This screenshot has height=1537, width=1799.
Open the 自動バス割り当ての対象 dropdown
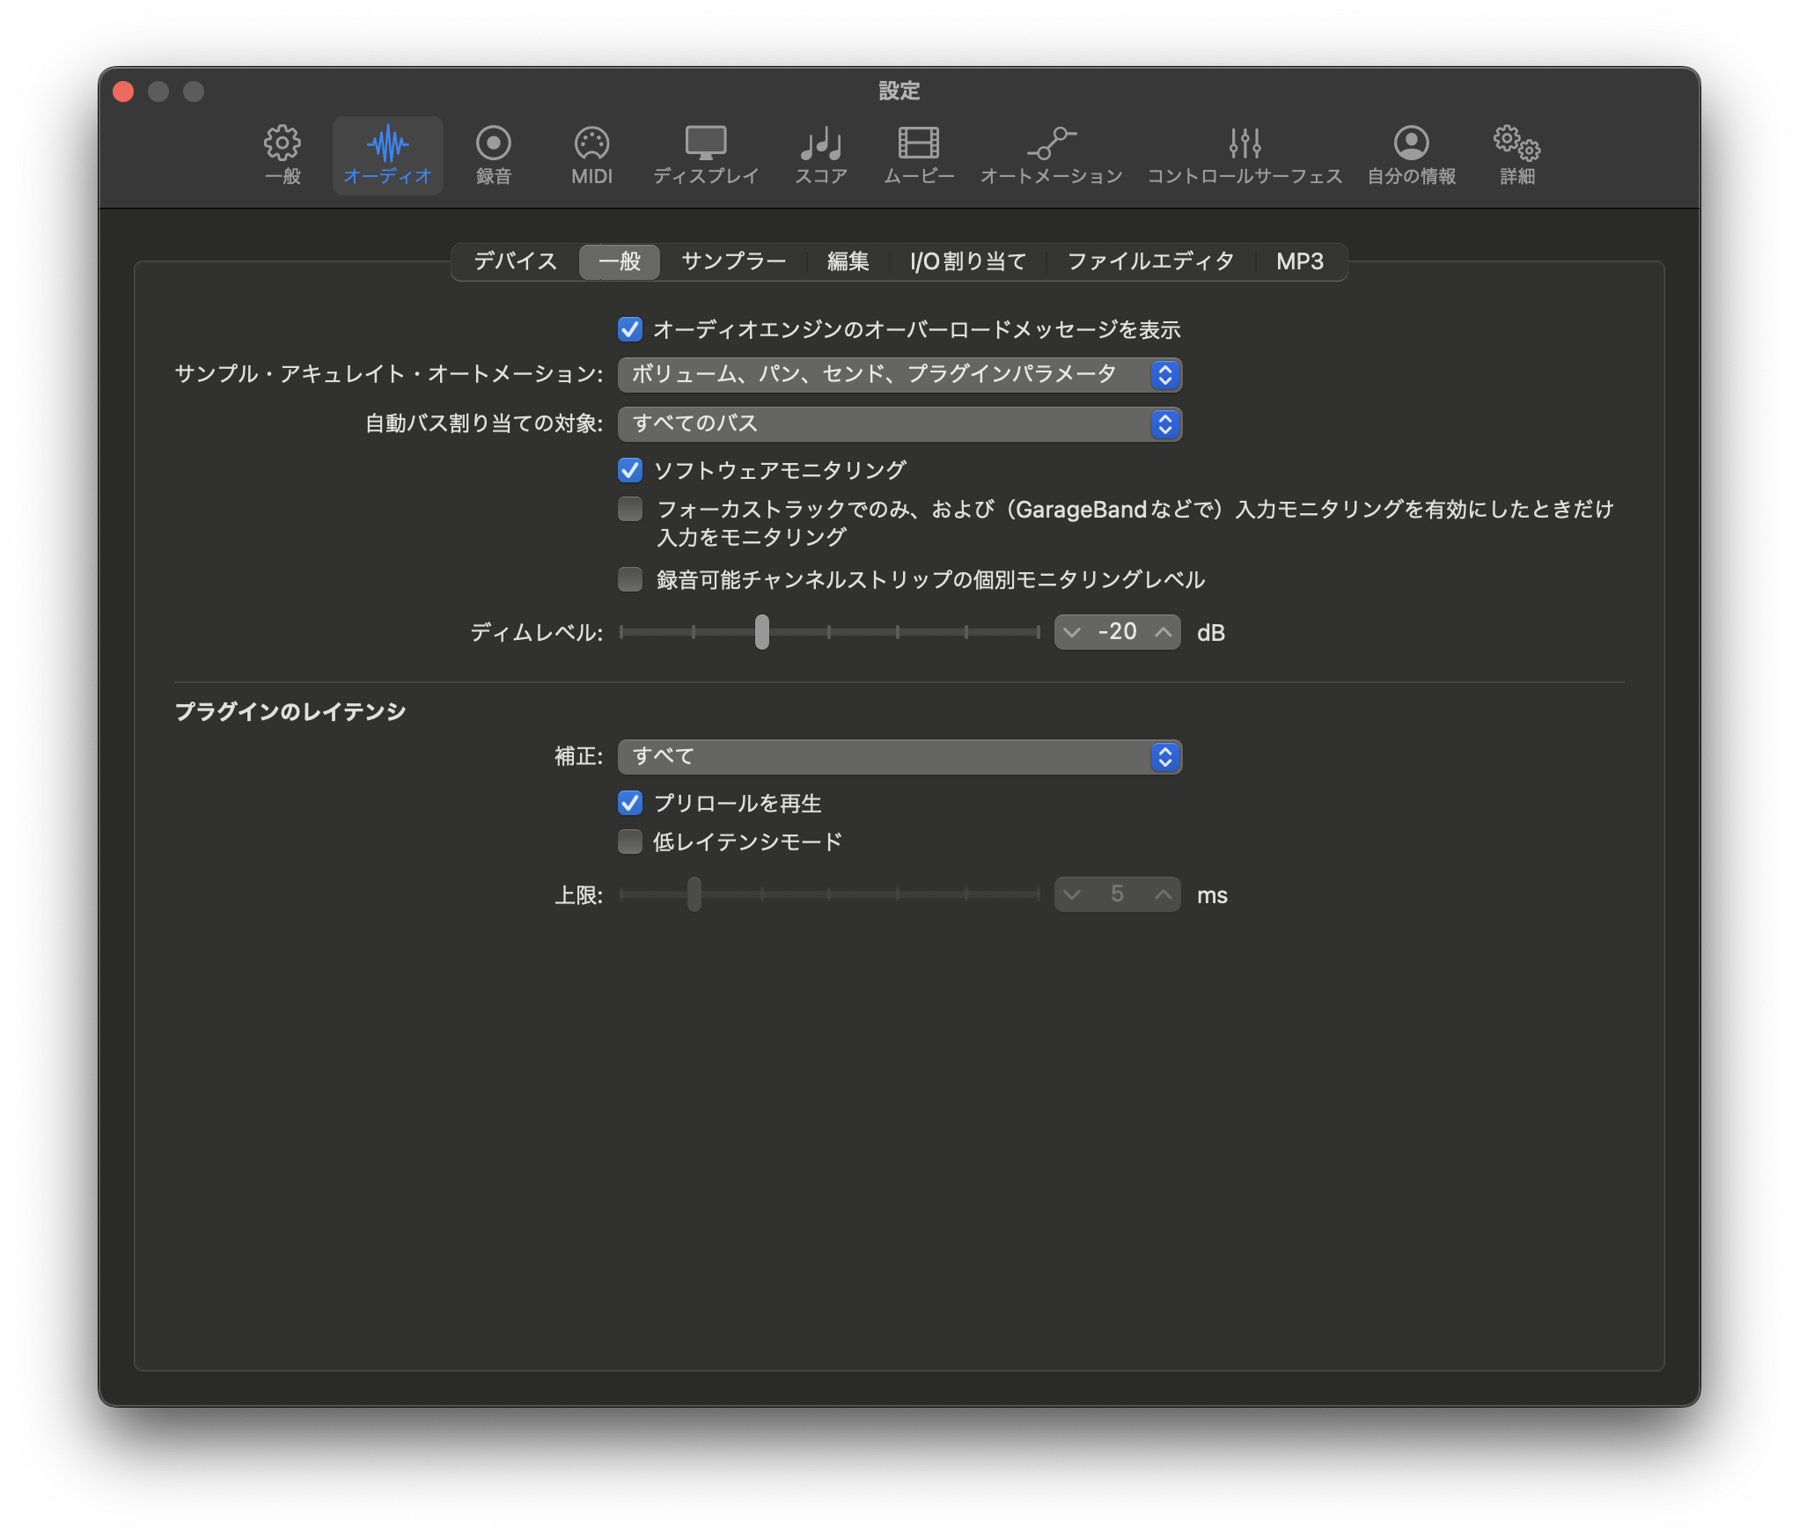[899, 424]
